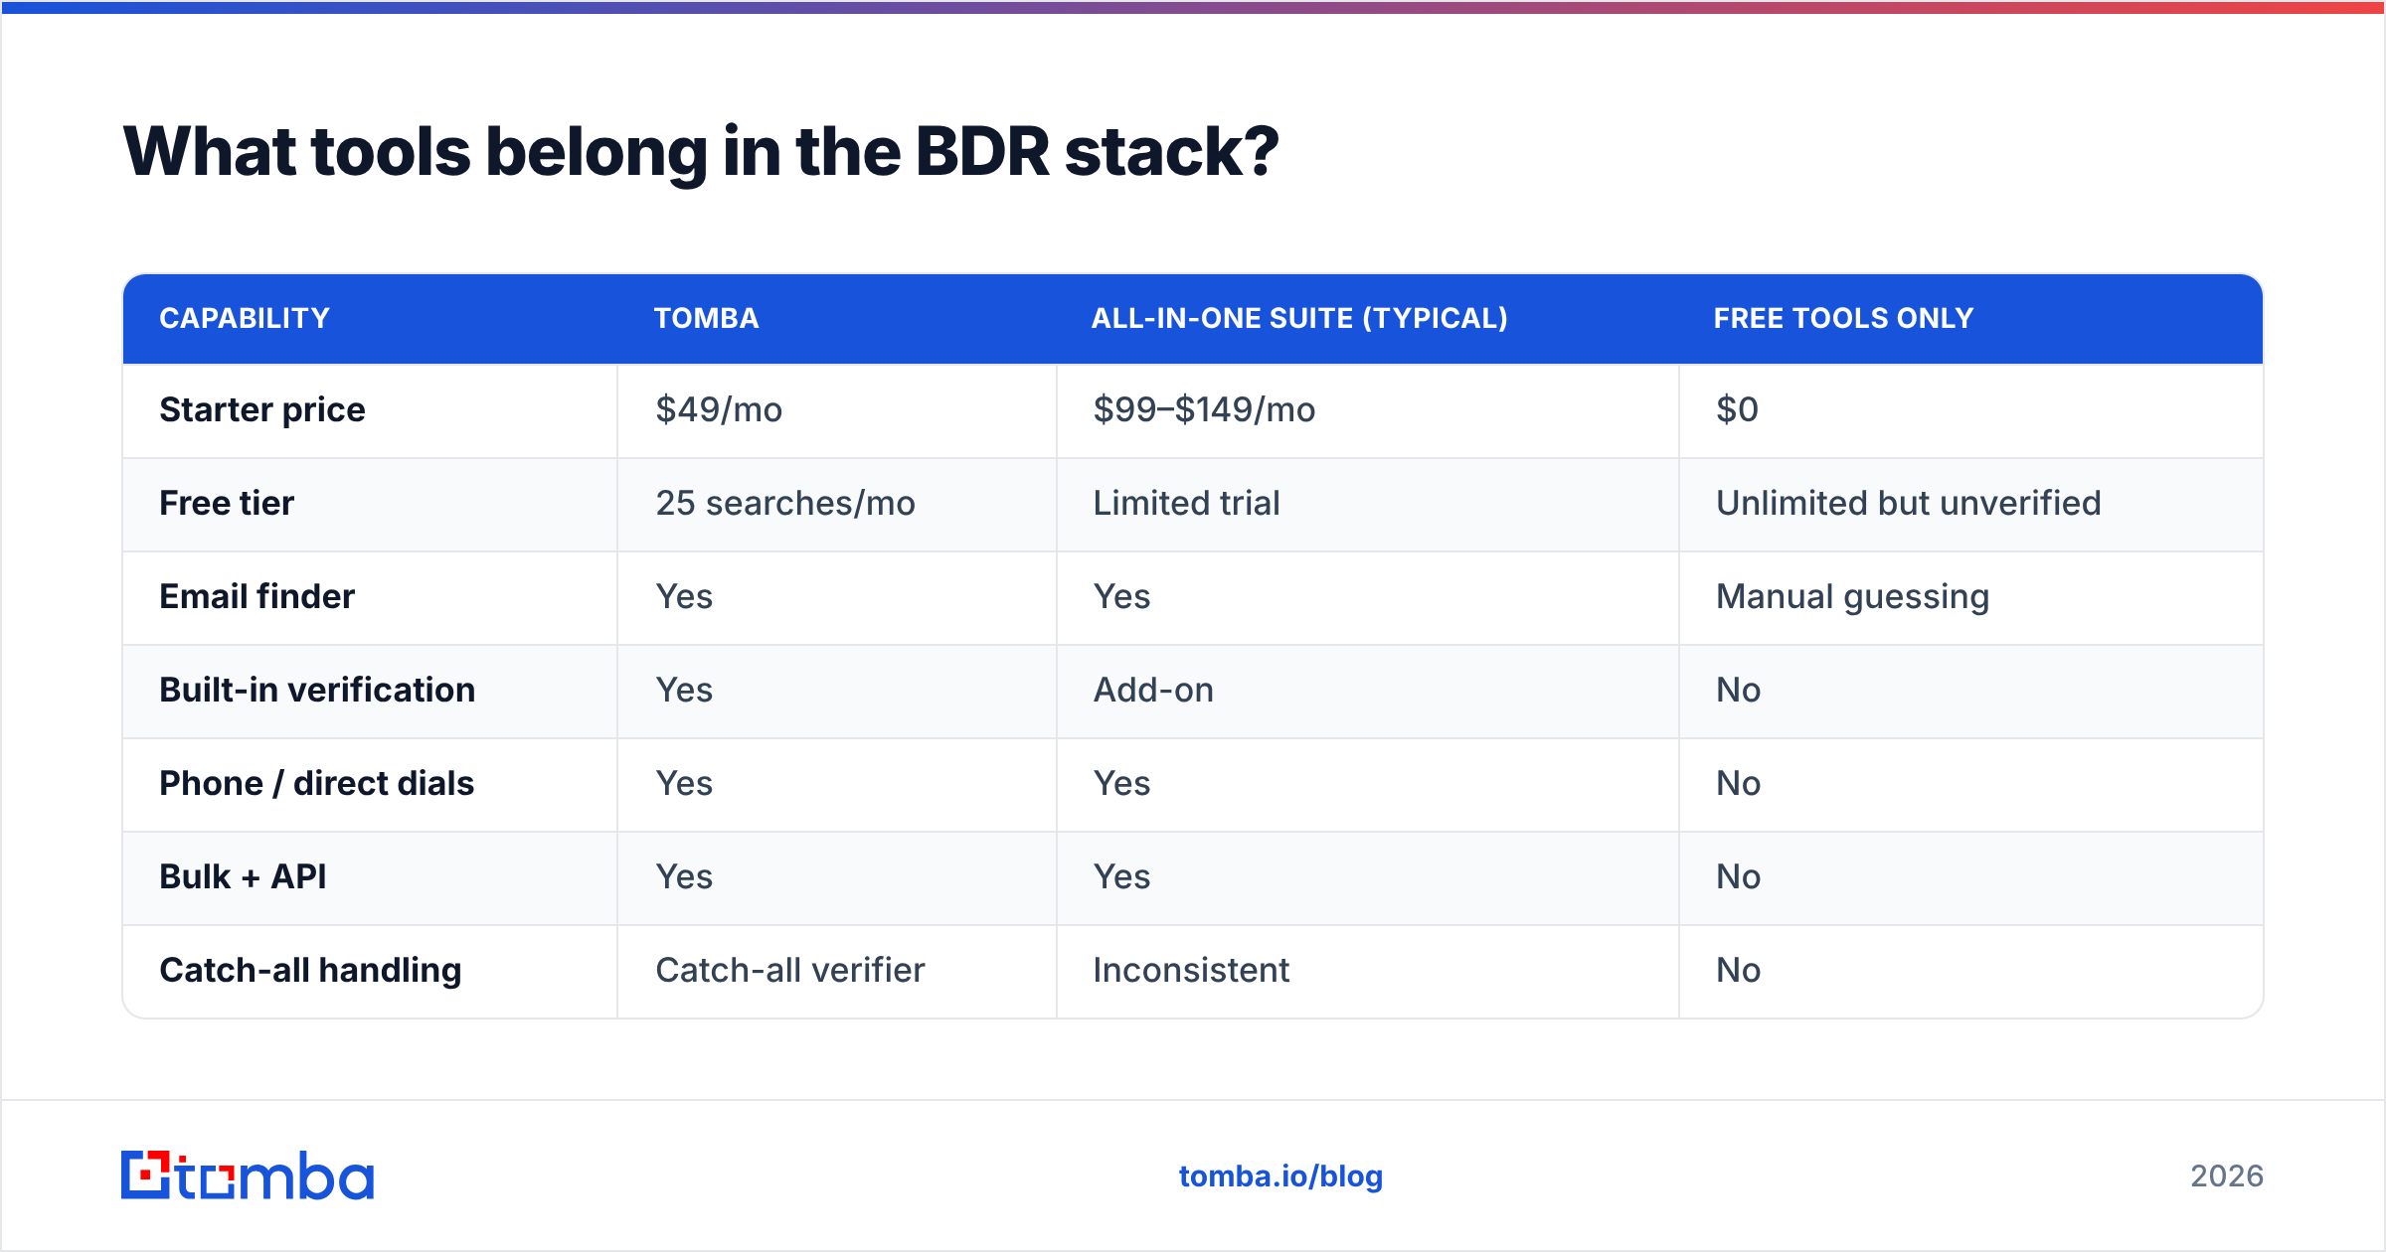Click the CAPABILITY column header
This screenshot has width=2386, height=1252.
click(x=245, y=318)
